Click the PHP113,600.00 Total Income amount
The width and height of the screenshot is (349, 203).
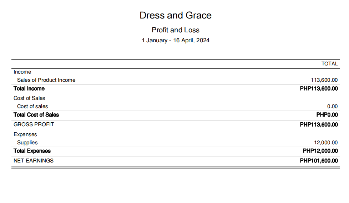coord(319,89)
